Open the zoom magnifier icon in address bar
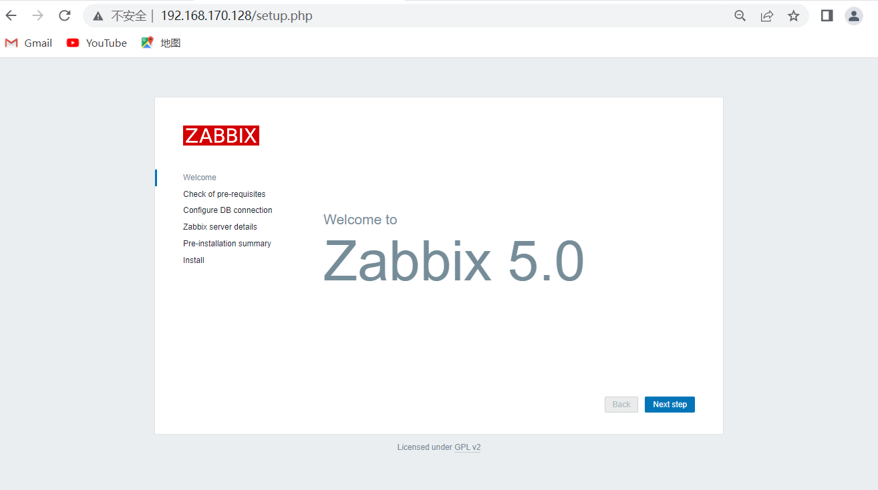This screenshot has width=878, height=490. coord(740,16)
